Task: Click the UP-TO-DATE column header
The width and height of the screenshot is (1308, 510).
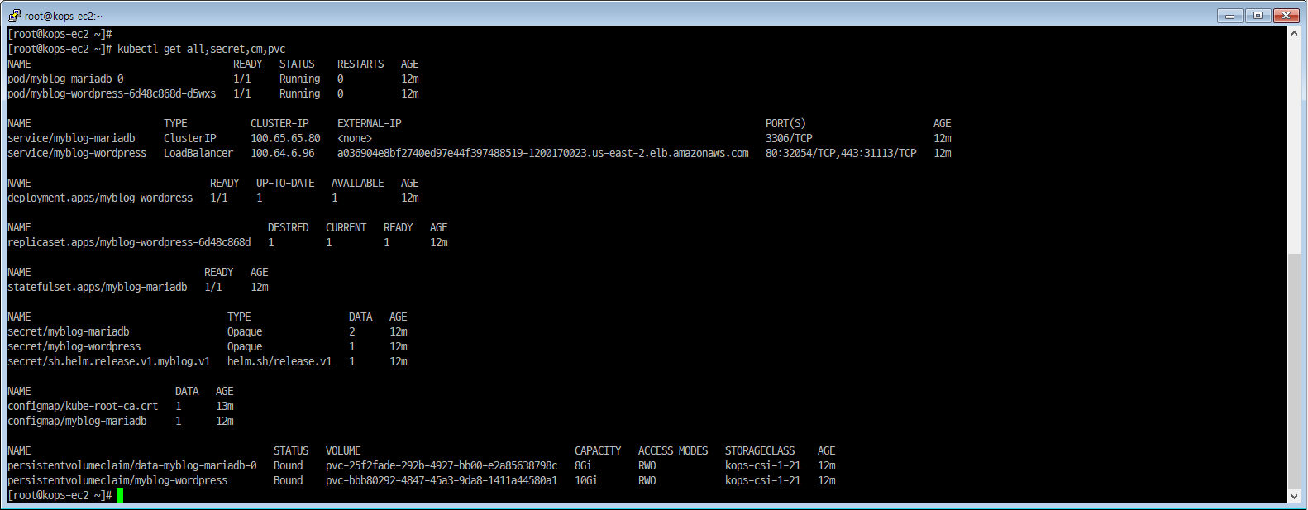Action: (285, 183)
